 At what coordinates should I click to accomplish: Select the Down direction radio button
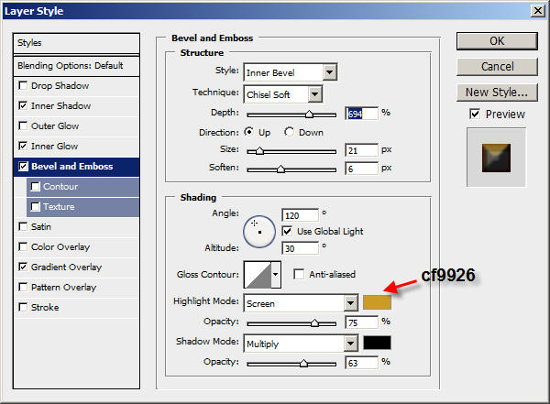[x=289, y=132]
